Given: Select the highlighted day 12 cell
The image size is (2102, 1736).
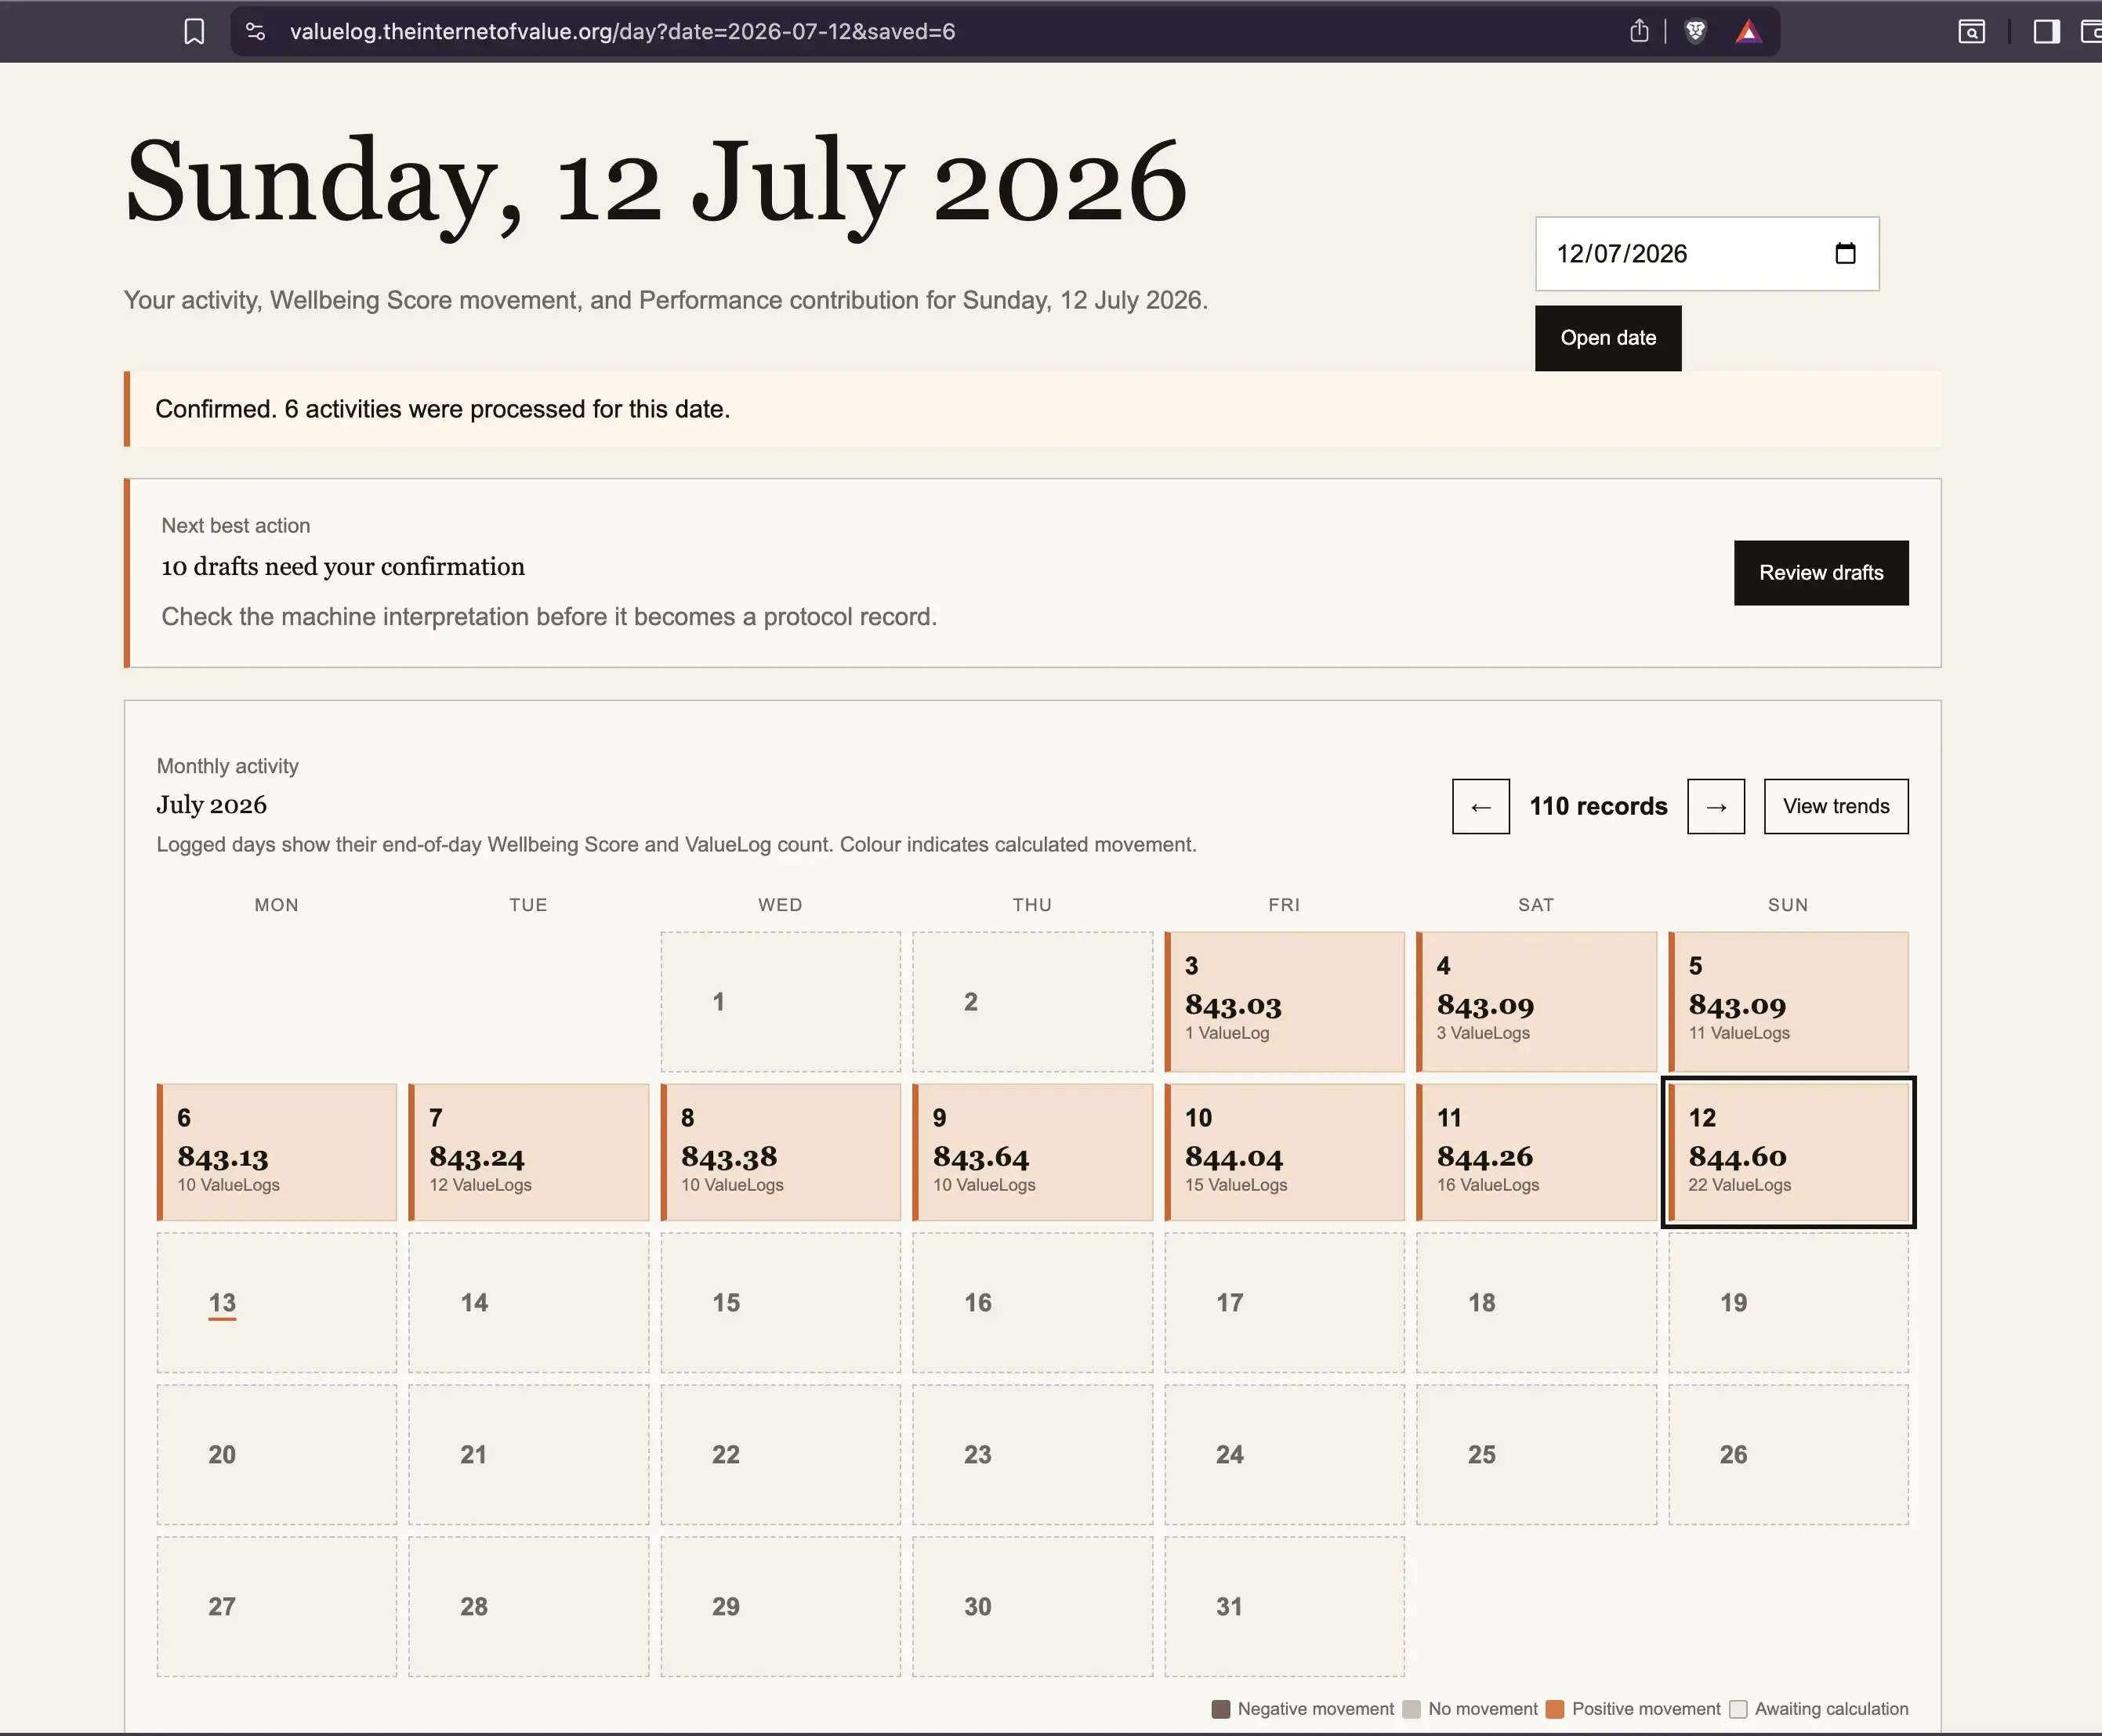Looking at the screenshot, I should [x=1788, y=1152].
